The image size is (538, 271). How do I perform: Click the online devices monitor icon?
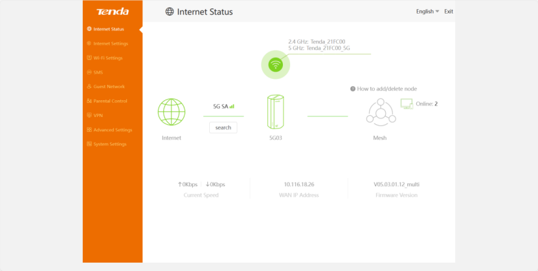(407, 103)
